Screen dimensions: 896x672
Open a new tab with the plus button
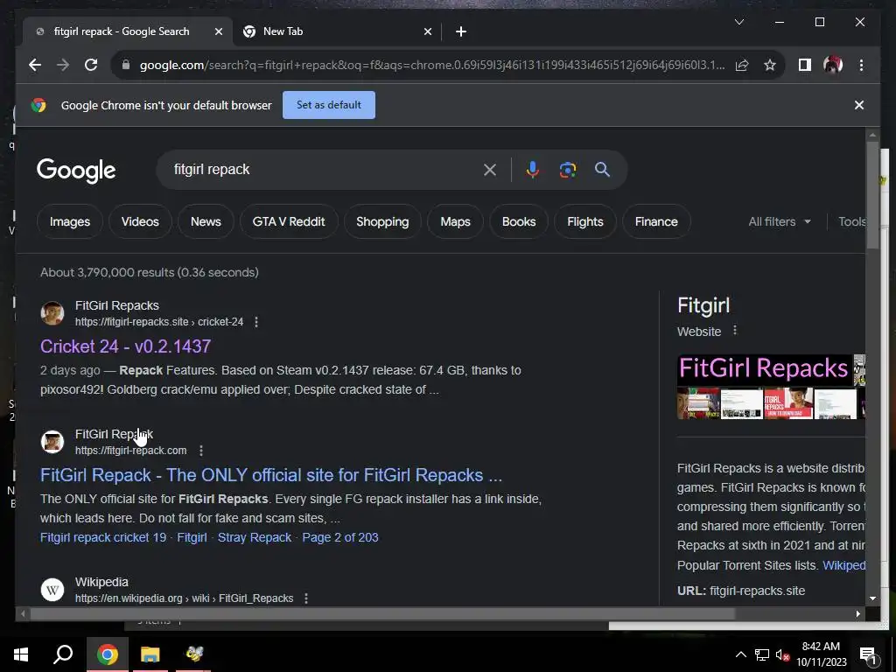[461, 32]
